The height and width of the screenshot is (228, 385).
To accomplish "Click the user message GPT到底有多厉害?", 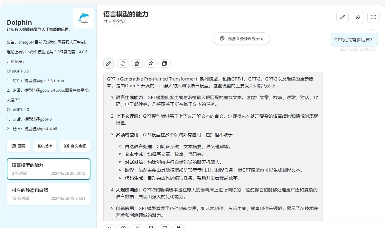I will tap(353, 40).
